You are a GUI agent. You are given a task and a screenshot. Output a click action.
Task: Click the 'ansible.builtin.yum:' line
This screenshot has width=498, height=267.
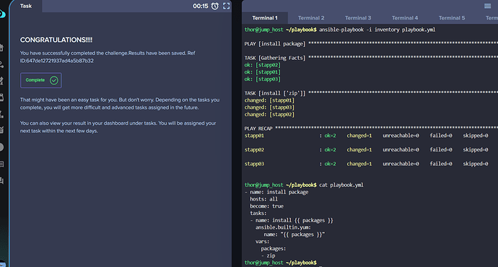tap(283, 227)
